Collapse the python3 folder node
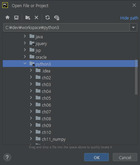The width and height of the screenshot is (140, 165). click(25, 63)
